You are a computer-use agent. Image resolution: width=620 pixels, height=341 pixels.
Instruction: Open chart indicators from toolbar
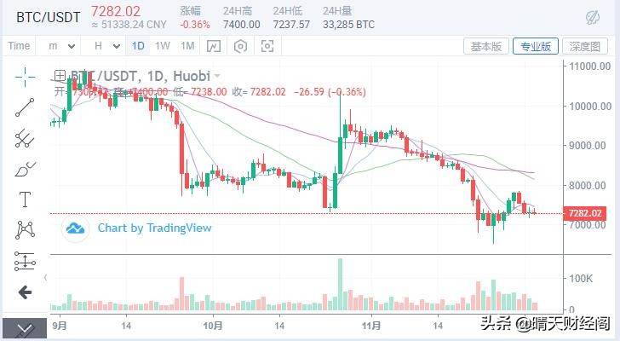click(215, 46)
